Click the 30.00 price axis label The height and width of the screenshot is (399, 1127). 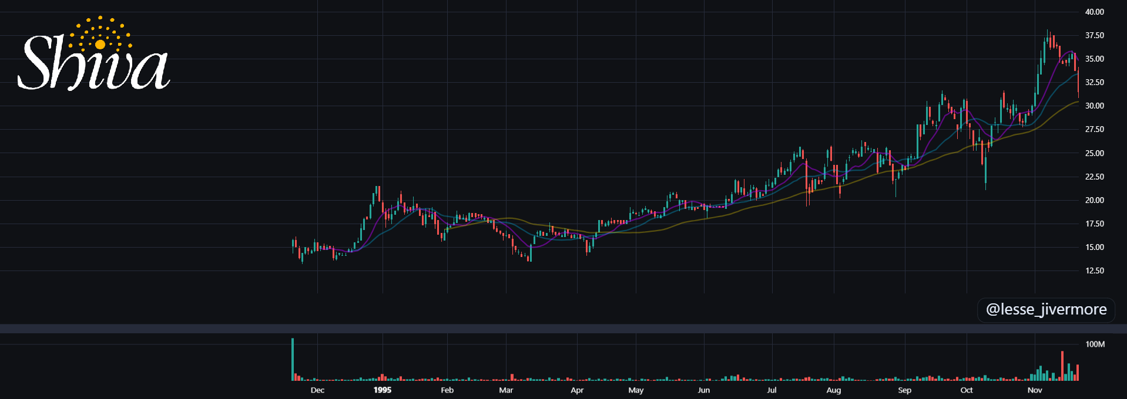point(1094,106)
